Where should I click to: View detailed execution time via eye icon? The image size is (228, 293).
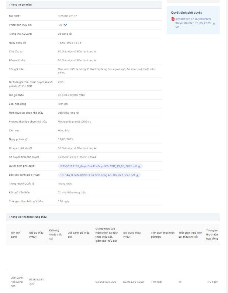(180, 282)
